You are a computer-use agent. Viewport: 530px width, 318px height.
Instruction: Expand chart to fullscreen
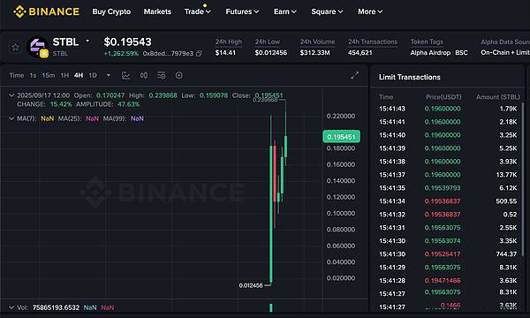click(354, 75)
